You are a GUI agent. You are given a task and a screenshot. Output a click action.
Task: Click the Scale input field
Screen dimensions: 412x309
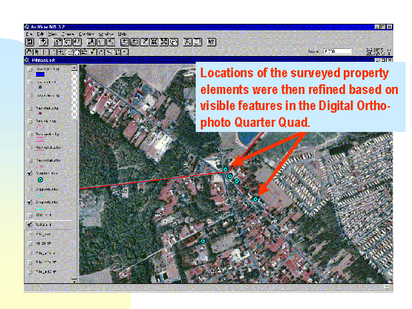pos(337,51)
